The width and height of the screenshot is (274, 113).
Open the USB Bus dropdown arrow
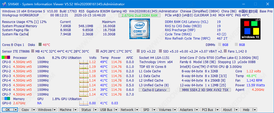click(116, 110)
